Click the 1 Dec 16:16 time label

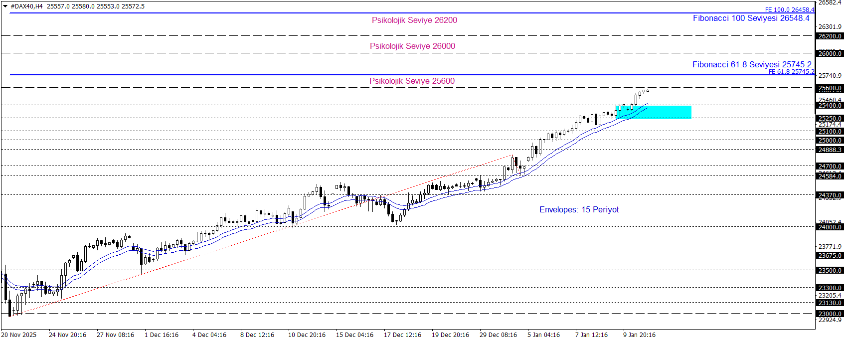click(162, 335)
